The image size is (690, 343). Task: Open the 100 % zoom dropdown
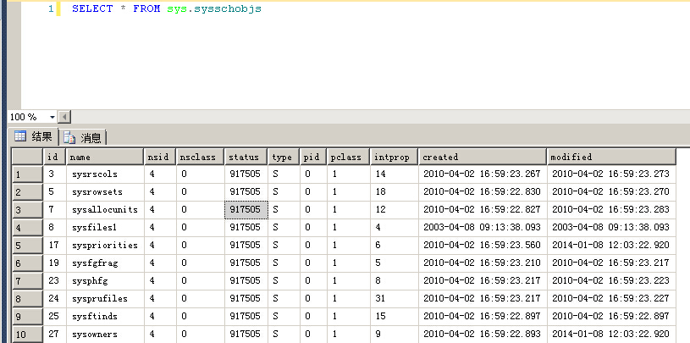(52, 117)
